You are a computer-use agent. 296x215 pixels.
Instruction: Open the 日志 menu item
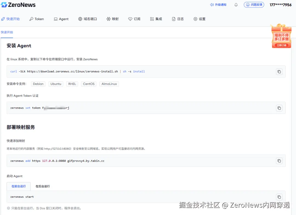pos(178,19)
